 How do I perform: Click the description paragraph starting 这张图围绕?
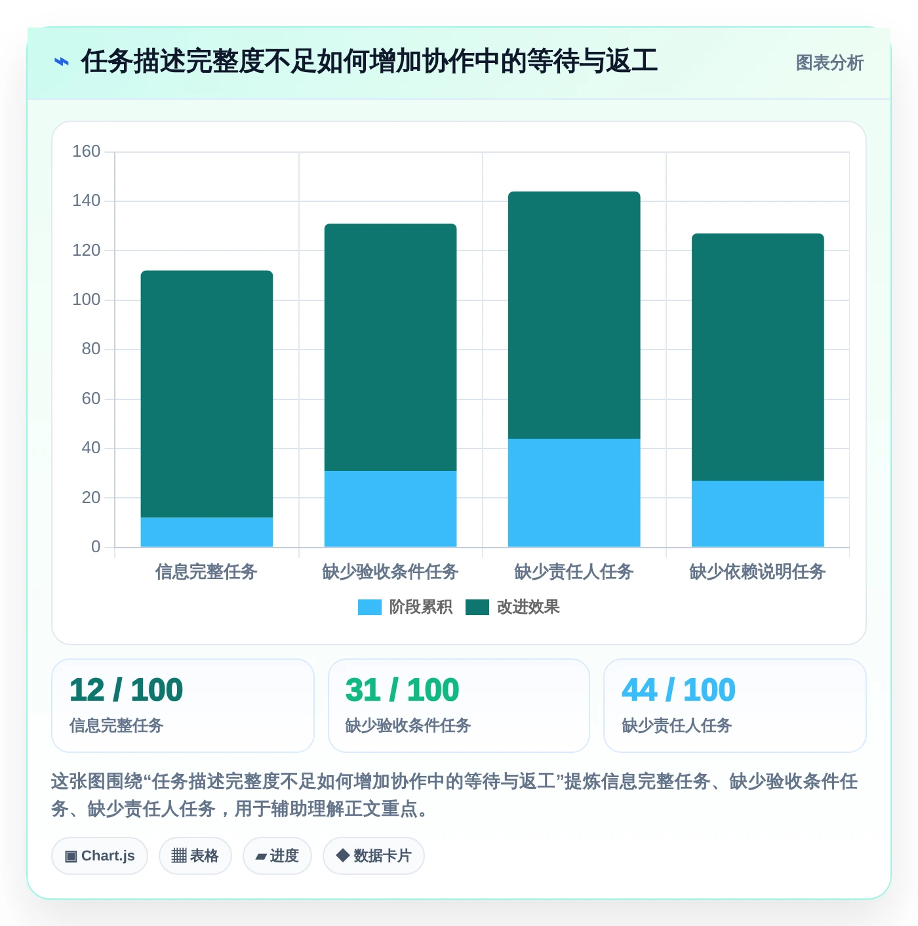click(x=454, y=795)
